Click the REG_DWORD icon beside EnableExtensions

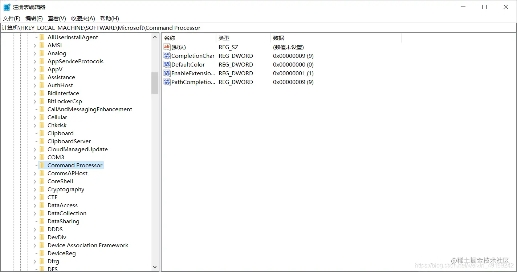click(x=167, y=73)
